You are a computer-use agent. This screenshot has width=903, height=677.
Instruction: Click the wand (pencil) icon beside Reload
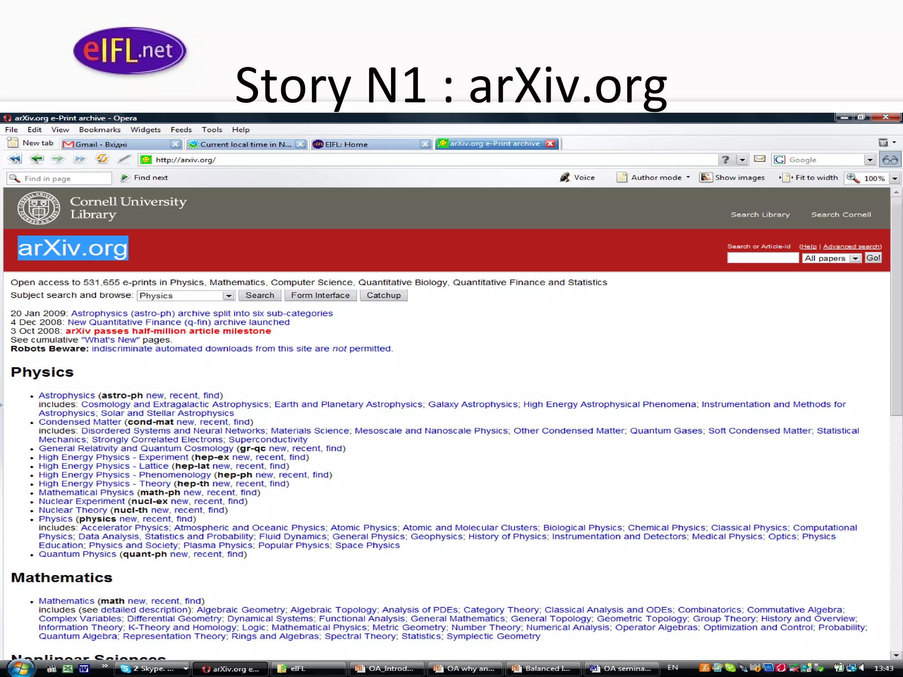click(124, 159)
